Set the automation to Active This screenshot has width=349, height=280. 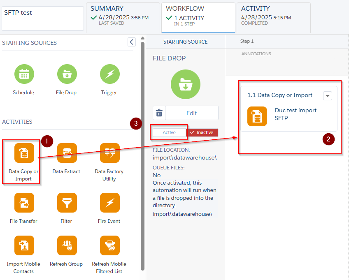click(169, 132)
